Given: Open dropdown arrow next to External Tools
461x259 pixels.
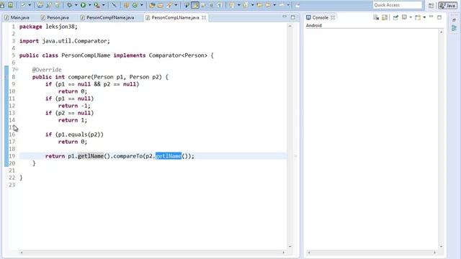Looking at the screenshot, I should (x=103, y=5).
